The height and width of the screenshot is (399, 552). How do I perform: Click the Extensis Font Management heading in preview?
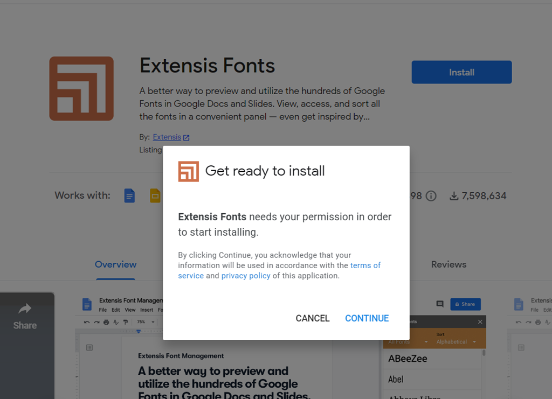[181, 356]
